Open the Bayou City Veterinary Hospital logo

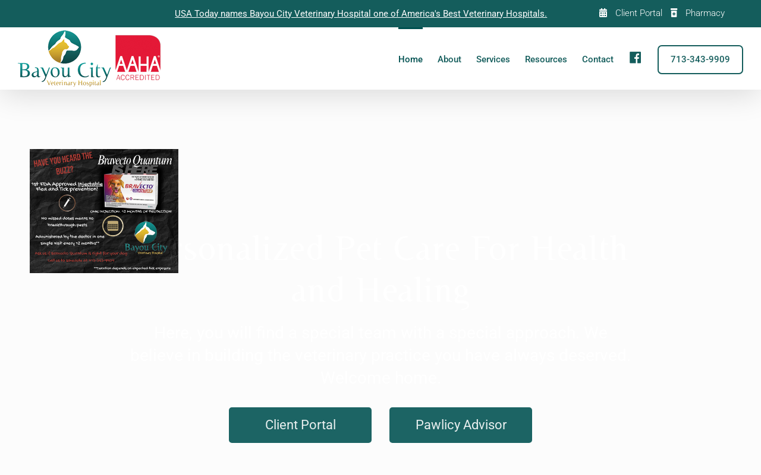click(65, 58)
